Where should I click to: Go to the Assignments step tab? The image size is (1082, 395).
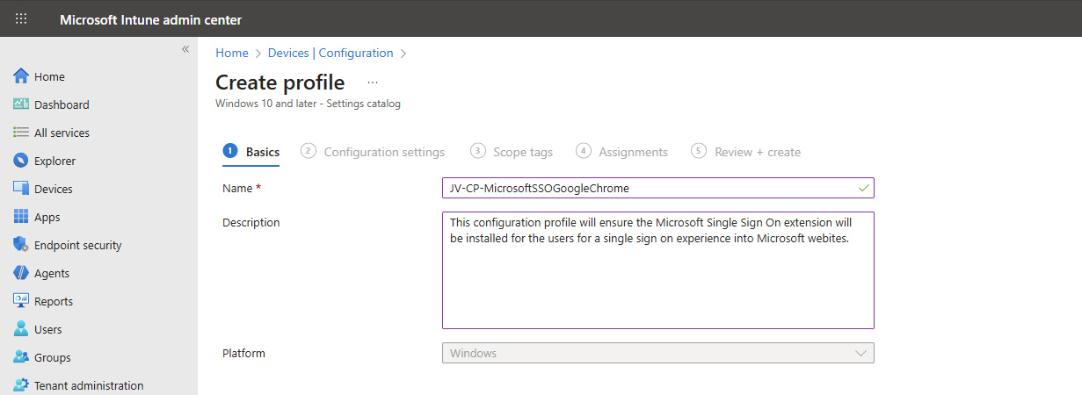click(x=632, y=152)
